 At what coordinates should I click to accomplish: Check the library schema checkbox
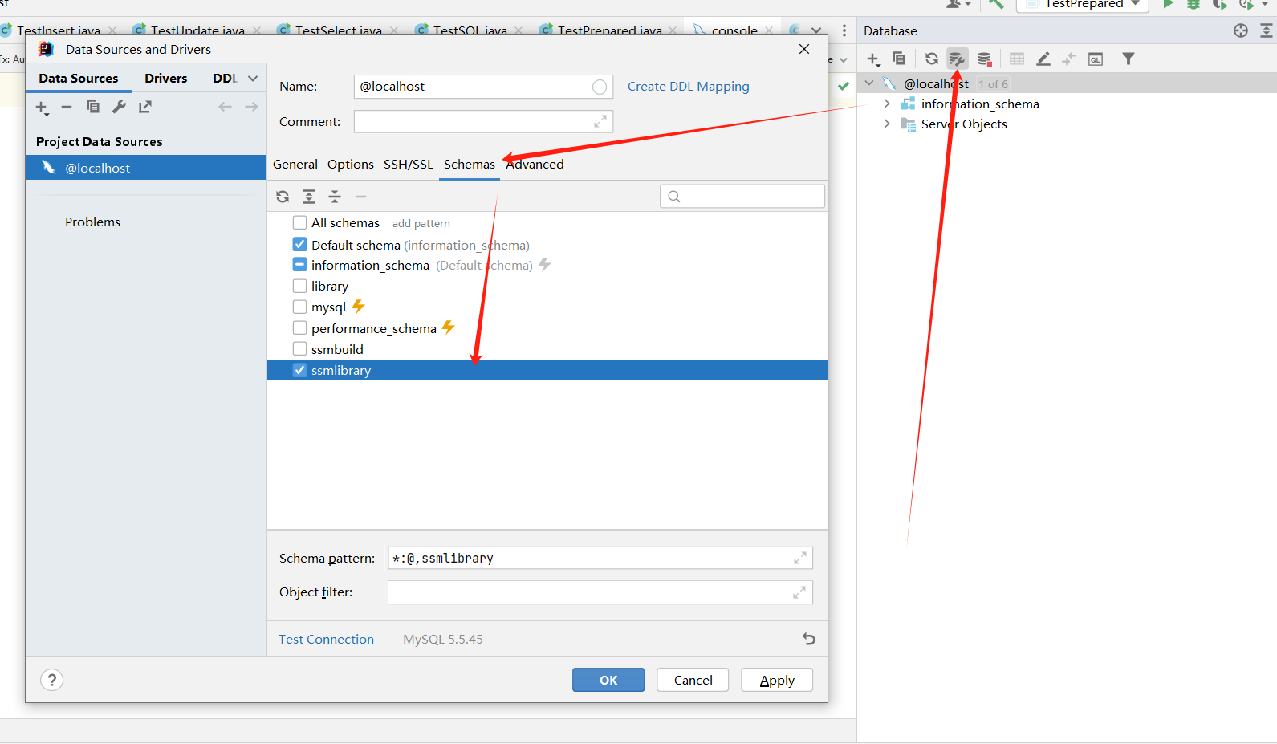pos(299,286)
